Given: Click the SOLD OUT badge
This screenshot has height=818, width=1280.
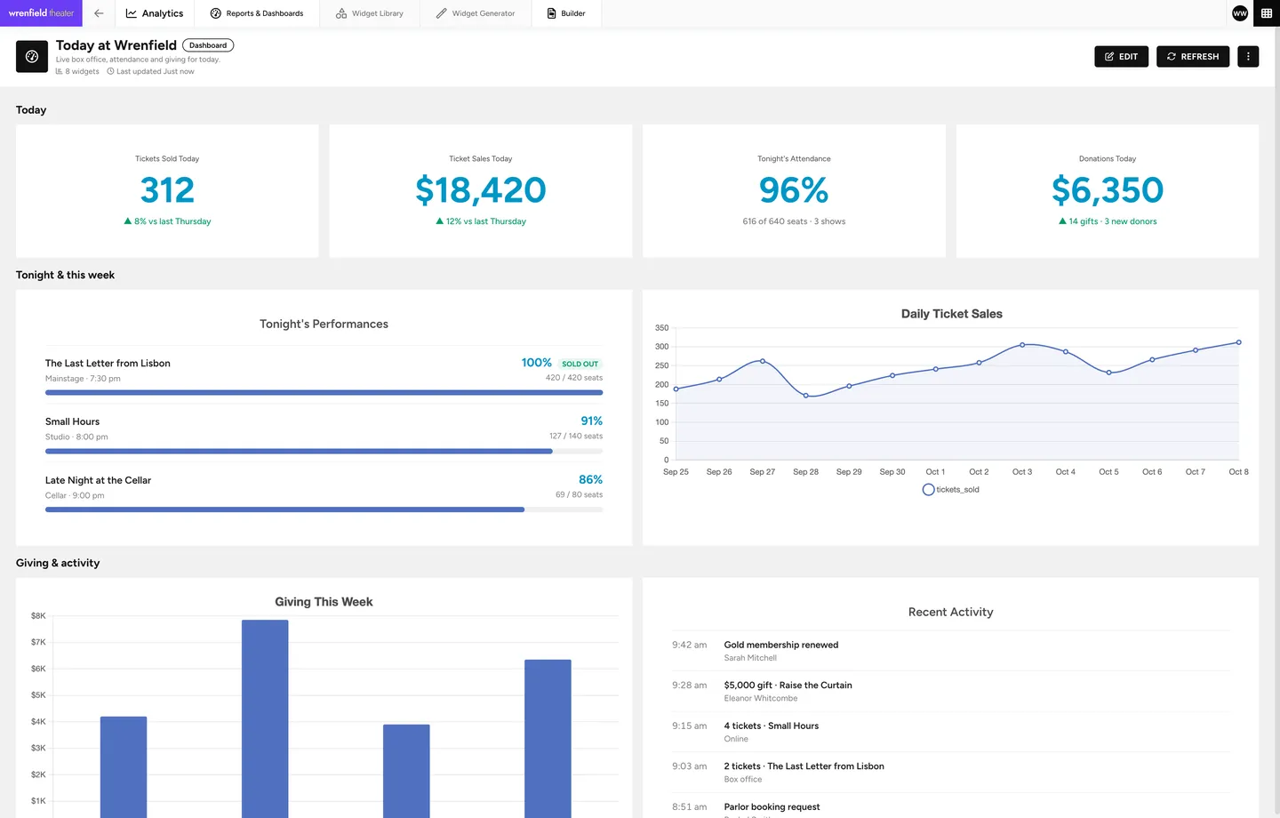Looking at the screenshot, I should [580, 364].
